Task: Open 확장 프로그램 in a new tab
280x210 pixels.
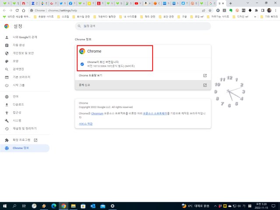Action: (x=25, y=140)
